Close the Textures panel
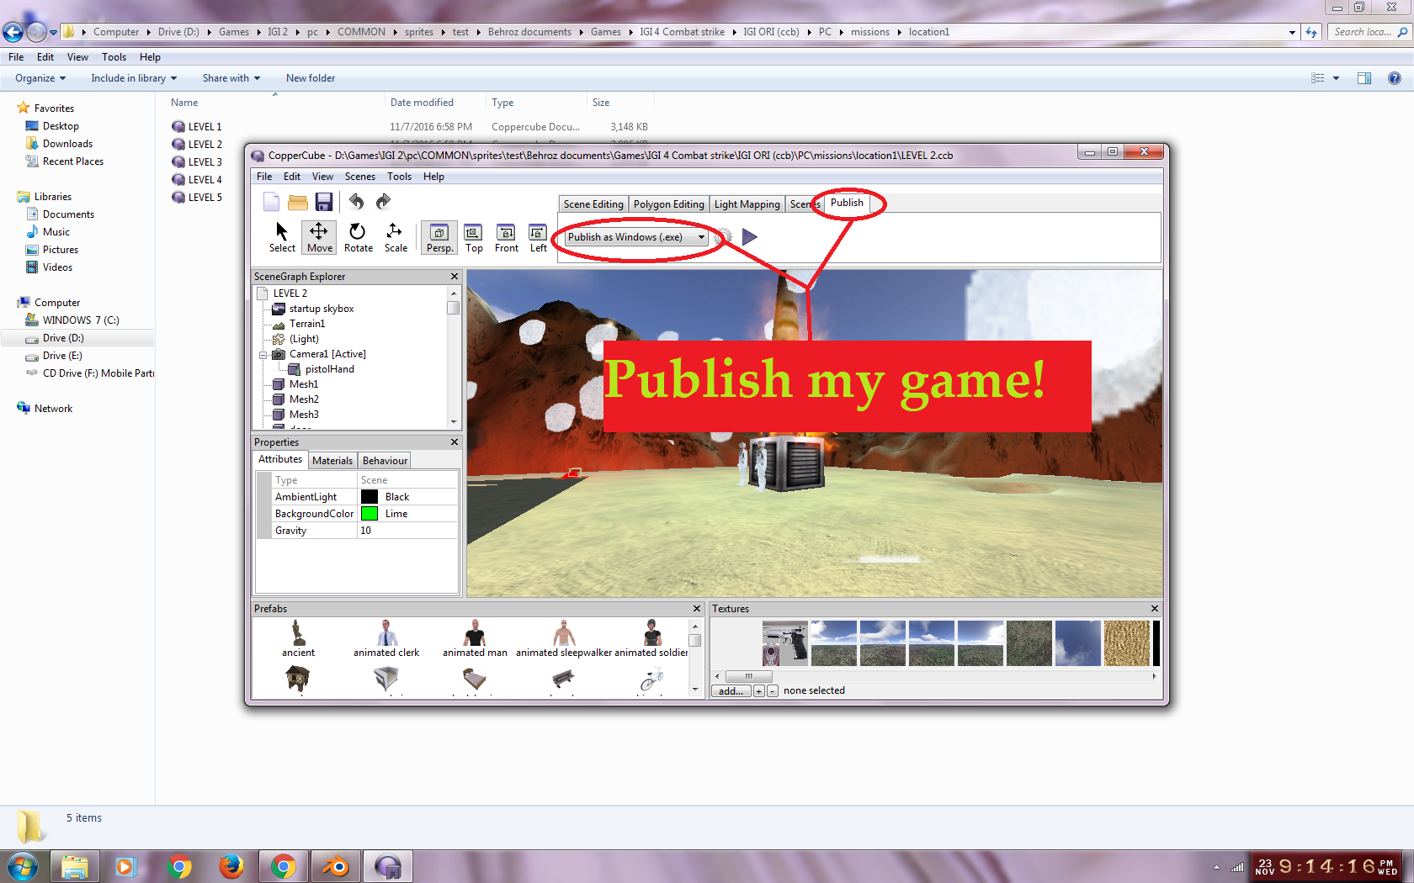 coord(1155,609)
